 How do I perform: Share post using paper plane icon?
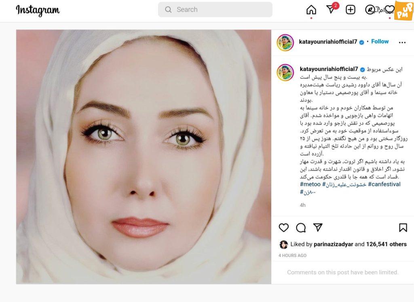click(318, 227)
